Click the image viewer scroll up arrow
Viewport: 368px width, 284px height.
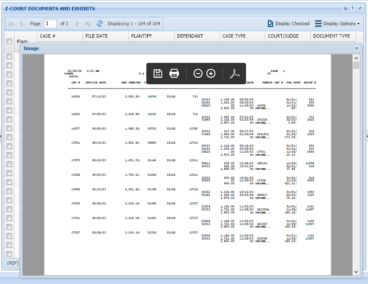(356, 58)
